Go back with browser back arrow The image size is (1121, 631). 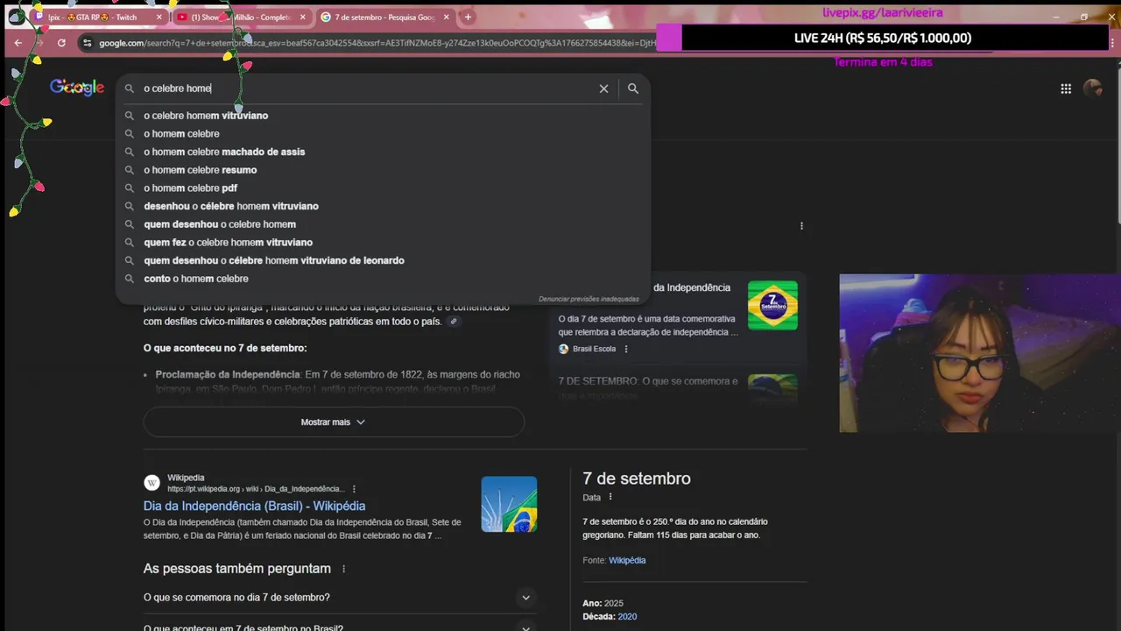pyautogui.click(x=18, y=43)
